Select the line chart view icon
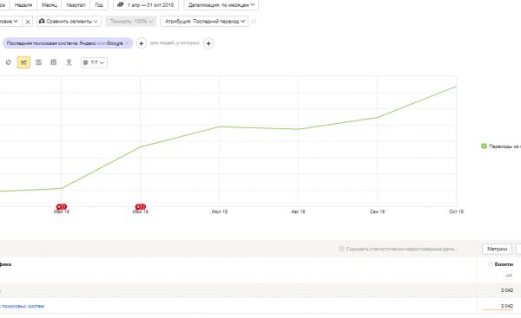The image size is (521, 318). click(23, 62)
